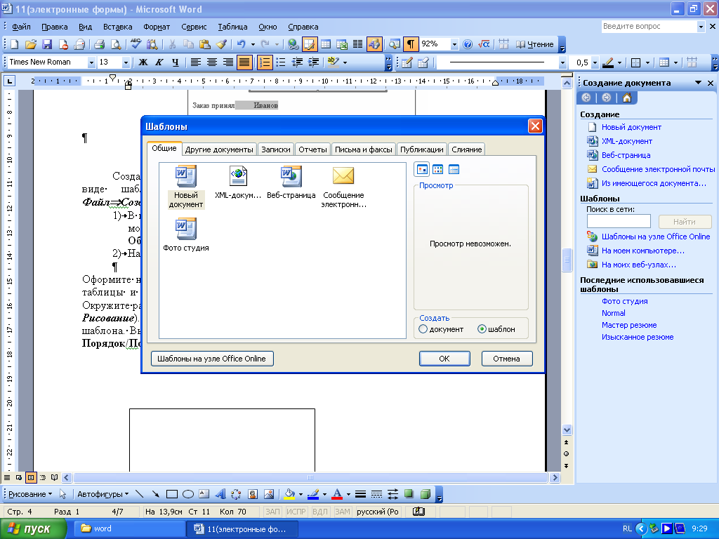The image size is (719, 539).
Task: Cut selection with the scissors icon
Action: click(172, 44)
